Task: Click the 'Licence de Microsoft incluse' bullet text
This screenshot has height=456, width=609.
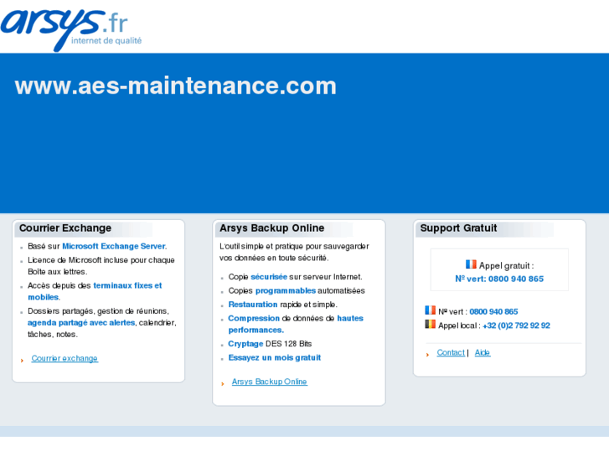Action: [101, 266]
